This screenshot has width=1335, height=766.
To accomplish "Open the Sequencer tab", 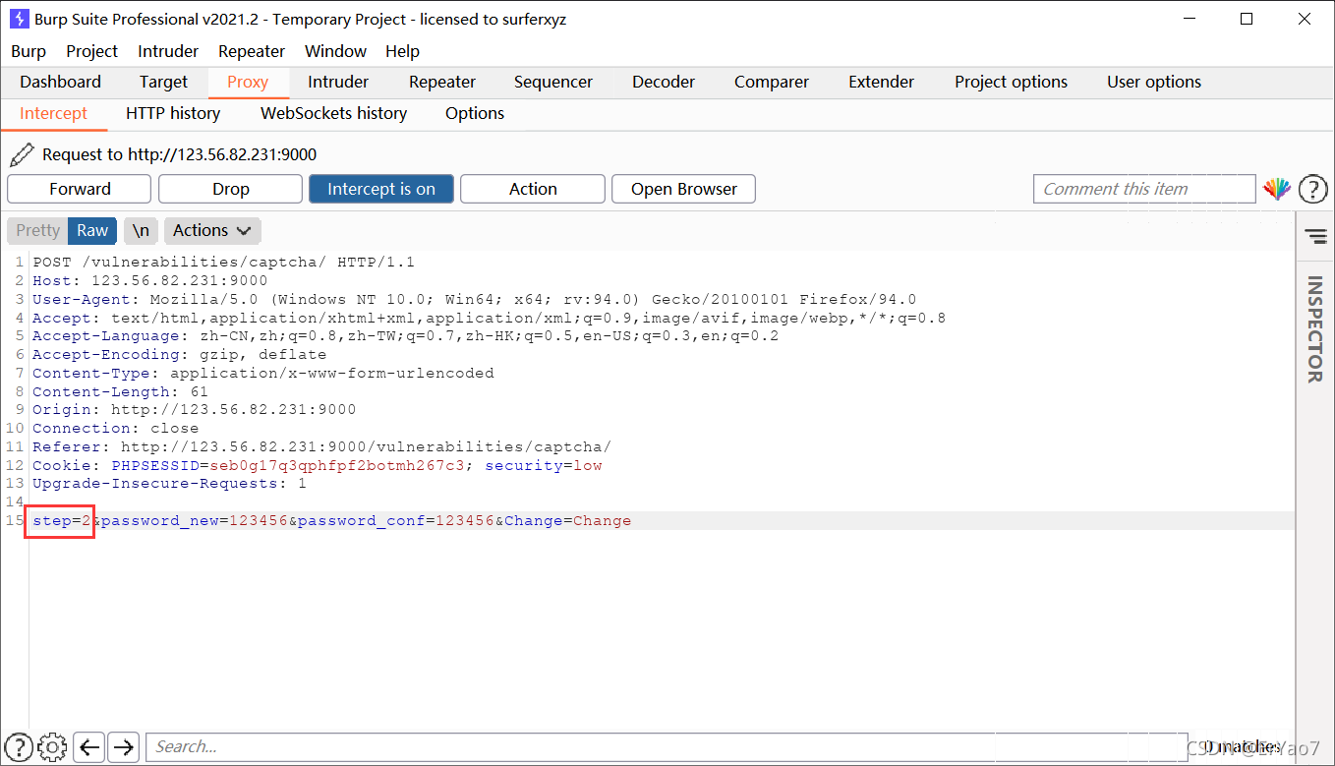I will 553,82.
